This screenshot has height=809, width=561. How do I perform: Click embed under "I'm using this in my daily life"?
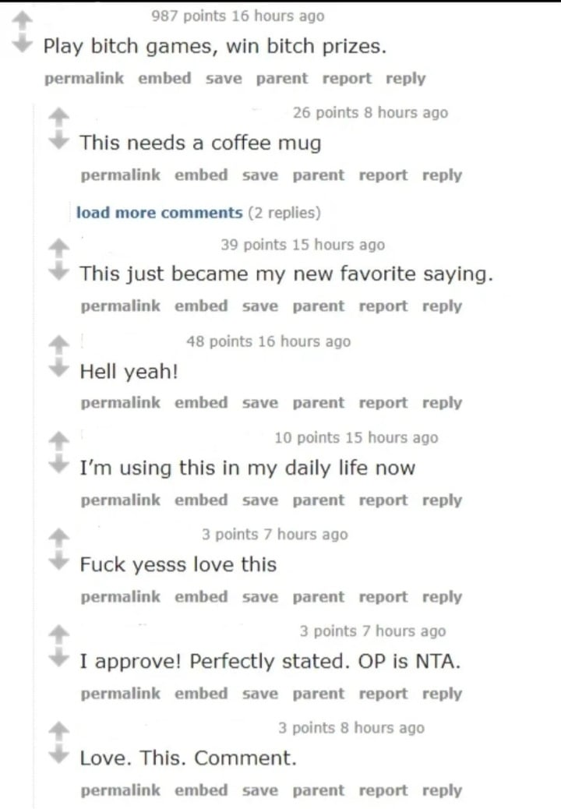click(x=201, y=500)
